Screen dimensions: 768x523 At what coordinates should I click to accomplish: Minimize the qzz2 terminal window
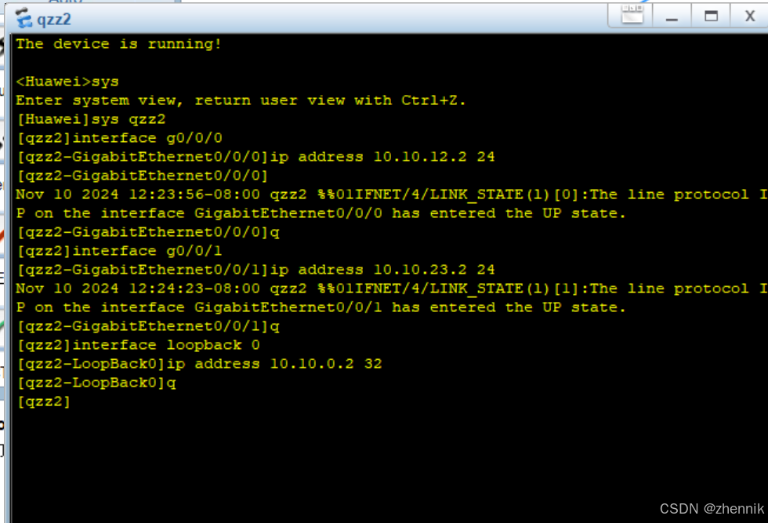click(672, 16)
